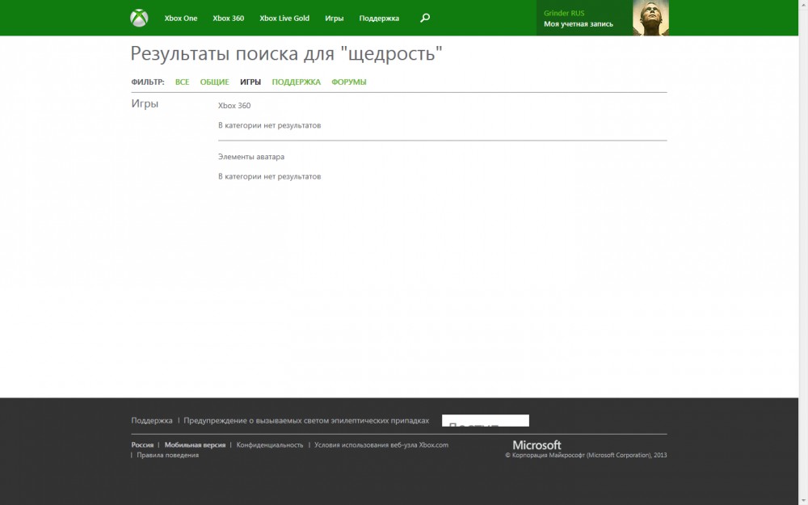Open the search magnifier icon
Viewport: 808px width, 505px height.
pyautogui.click(x=425, y=18)
